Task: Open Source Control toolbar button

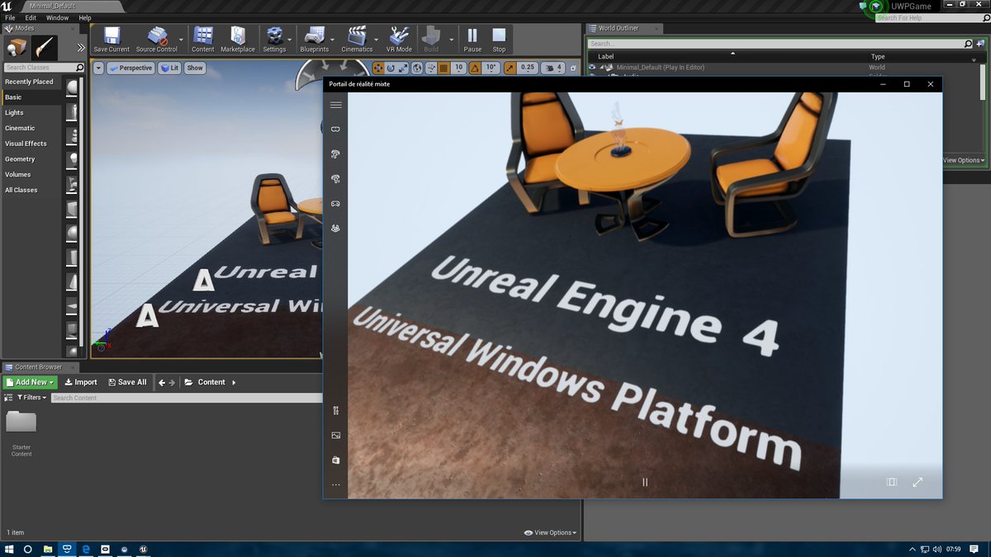Action: [157, 40]
